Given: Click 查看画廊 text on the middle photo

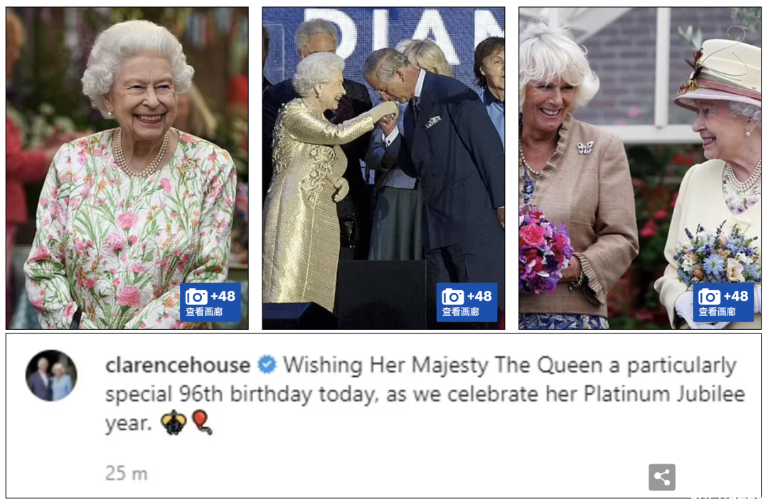Looking at the screenshot, I should (x=460, y=311).
